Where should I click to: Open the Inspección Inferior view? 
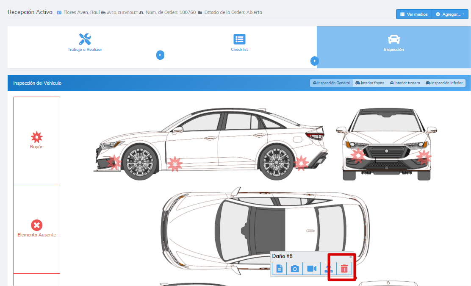coord(444,83)
